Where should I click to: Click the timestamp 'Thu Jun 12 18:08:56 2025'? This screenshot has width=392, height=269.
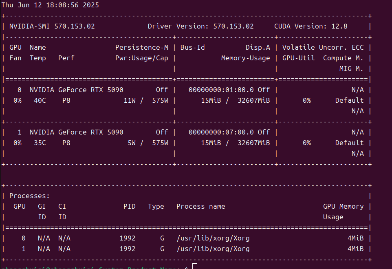click(50, 5)
